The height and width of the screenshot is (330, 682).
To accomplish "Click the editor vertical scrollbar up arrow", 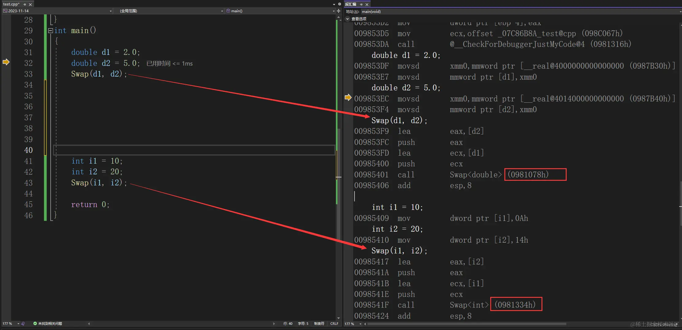I will (x=338, y=17).
